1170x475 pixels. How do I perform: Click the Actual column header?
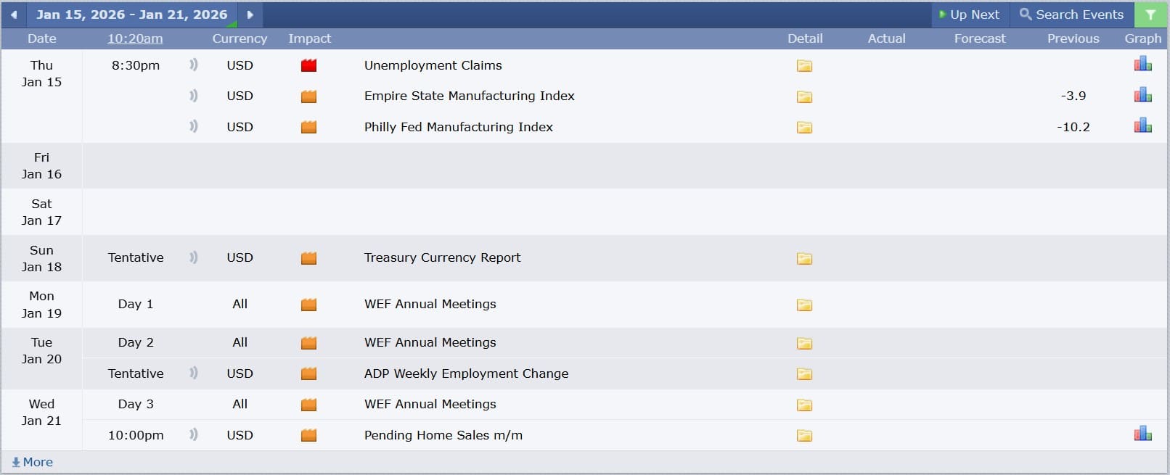click(x=886, y=38)
